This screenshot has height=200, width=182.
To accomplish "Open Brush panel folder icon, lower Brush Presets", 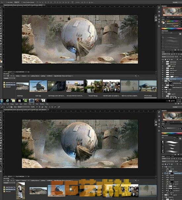I will click(x=180, y=138).
